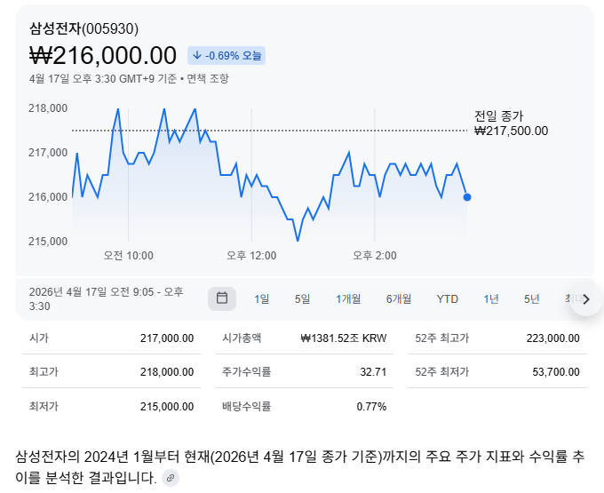Click the 4월 17일 오후 3:30 GMT+9 timestamp
Image resolution: width=604 pixels, height=493 pixels.
[x=103, y=78]
